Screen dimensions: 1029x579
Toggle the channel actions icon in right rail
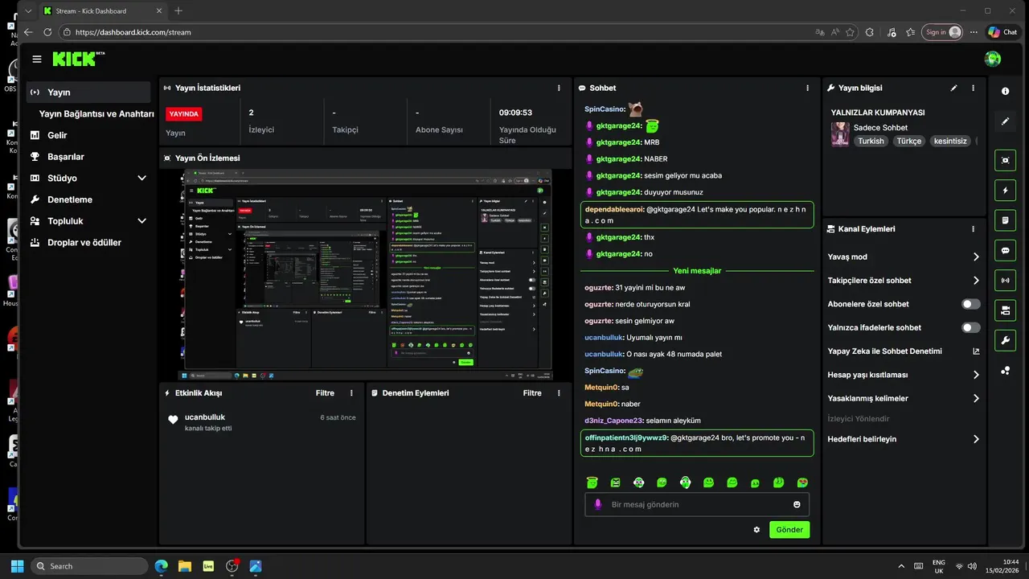1005,310
